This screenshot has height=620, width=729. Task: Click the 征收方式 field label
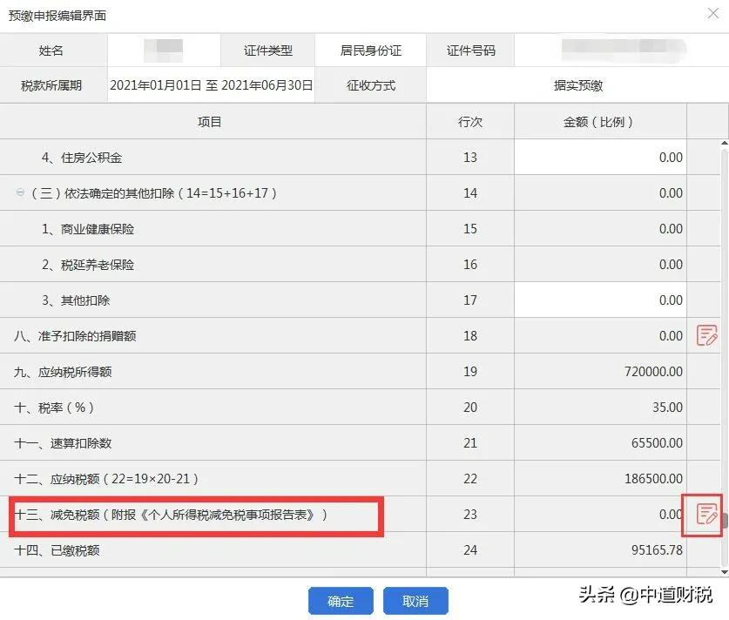(x=370, y=85)
